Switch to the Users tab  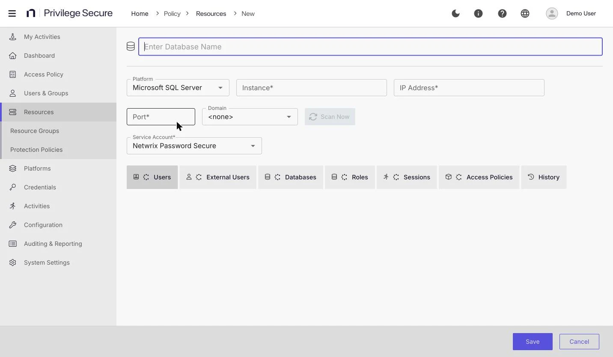(x=152, y=177)
